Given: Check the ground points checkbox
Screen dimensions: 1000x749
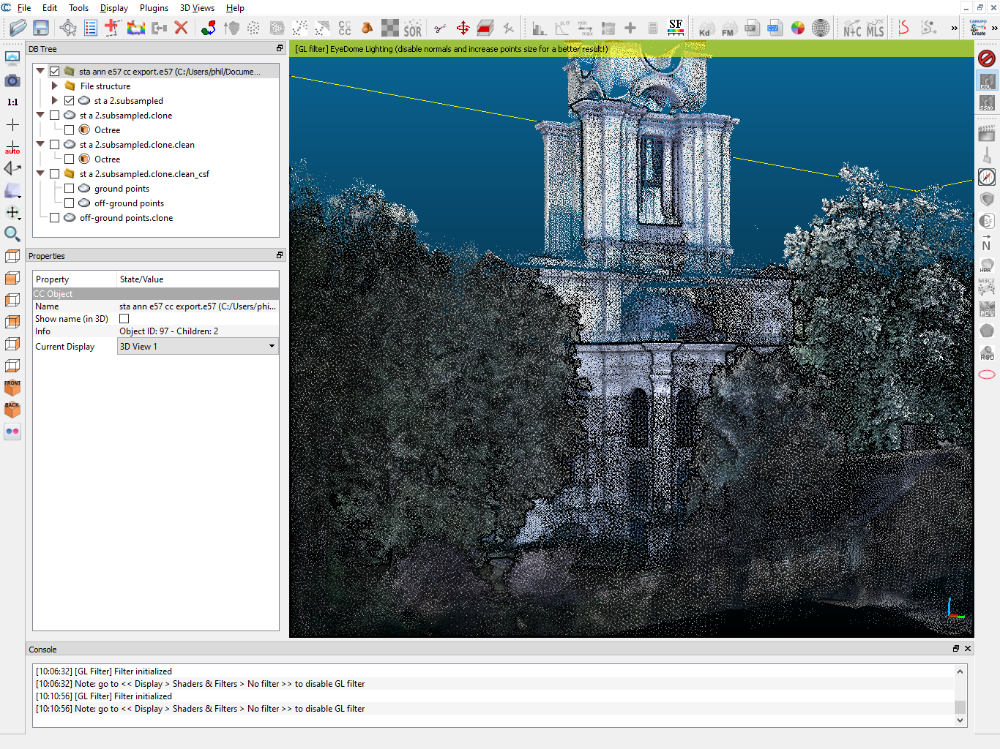Looking at the screenshot, I should 70,189.
